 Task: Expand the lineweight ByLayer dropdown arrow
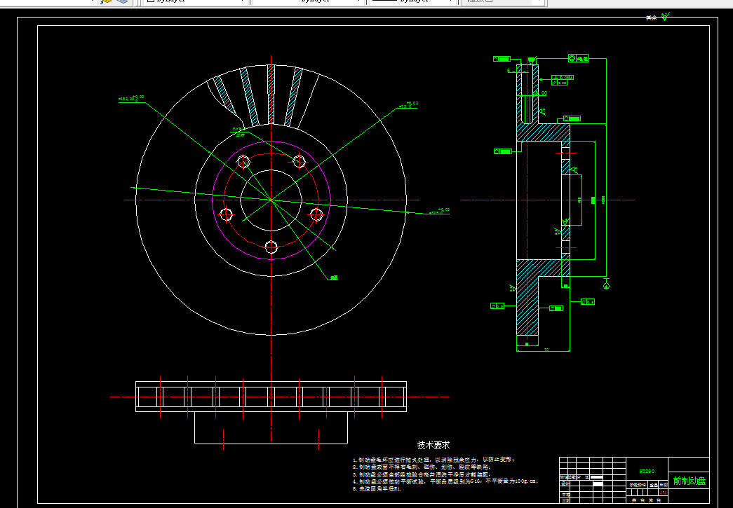(x=450, y=1)
